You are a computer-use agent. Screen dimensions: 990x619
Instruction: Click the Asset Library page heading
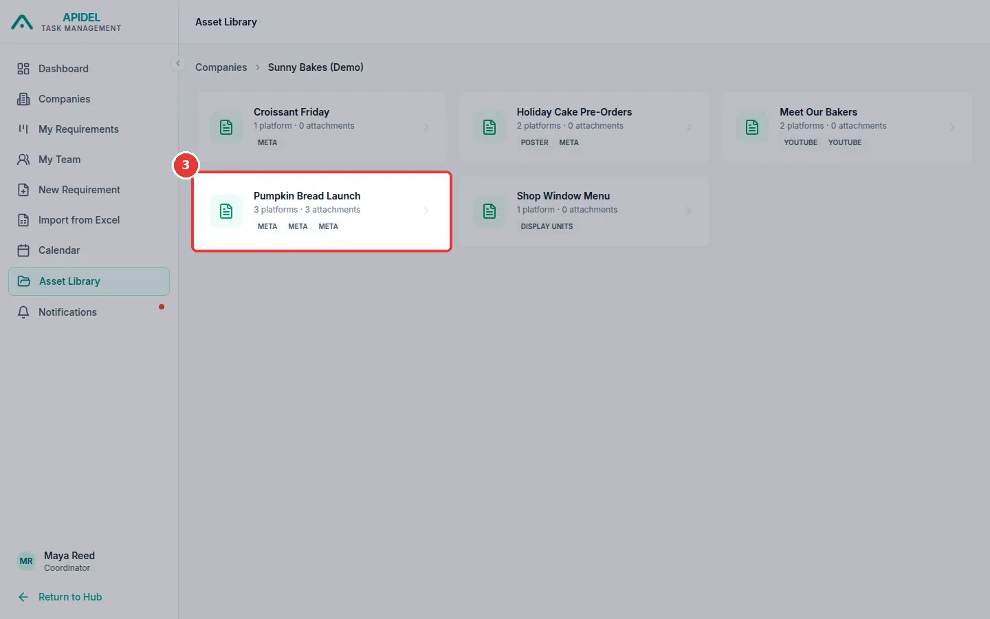(226, 22)
